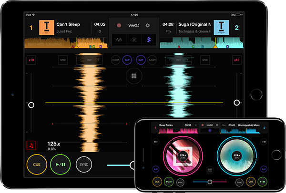Enable SLICER on the iPad right deck
The image size is (286, 193).
pos(152,60)
